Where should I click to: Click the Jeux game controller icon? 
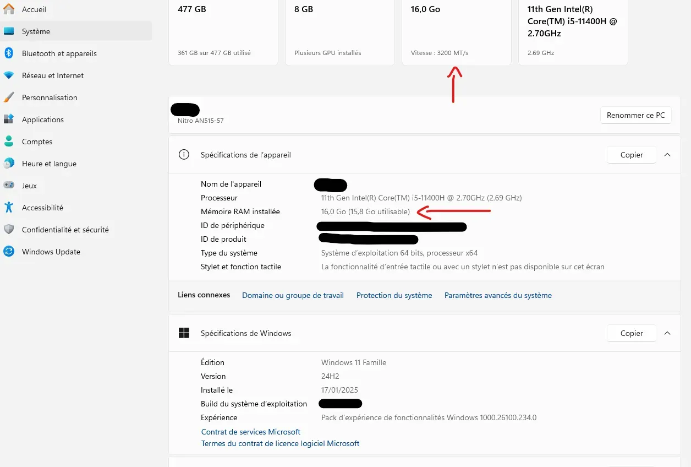click(x=9, y=186)
